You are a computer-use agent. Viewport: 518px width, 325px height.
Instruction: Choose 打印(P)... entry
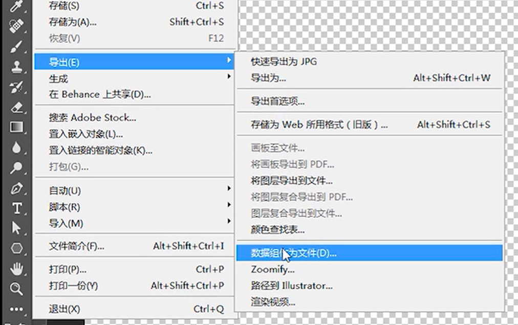point(134,270)
